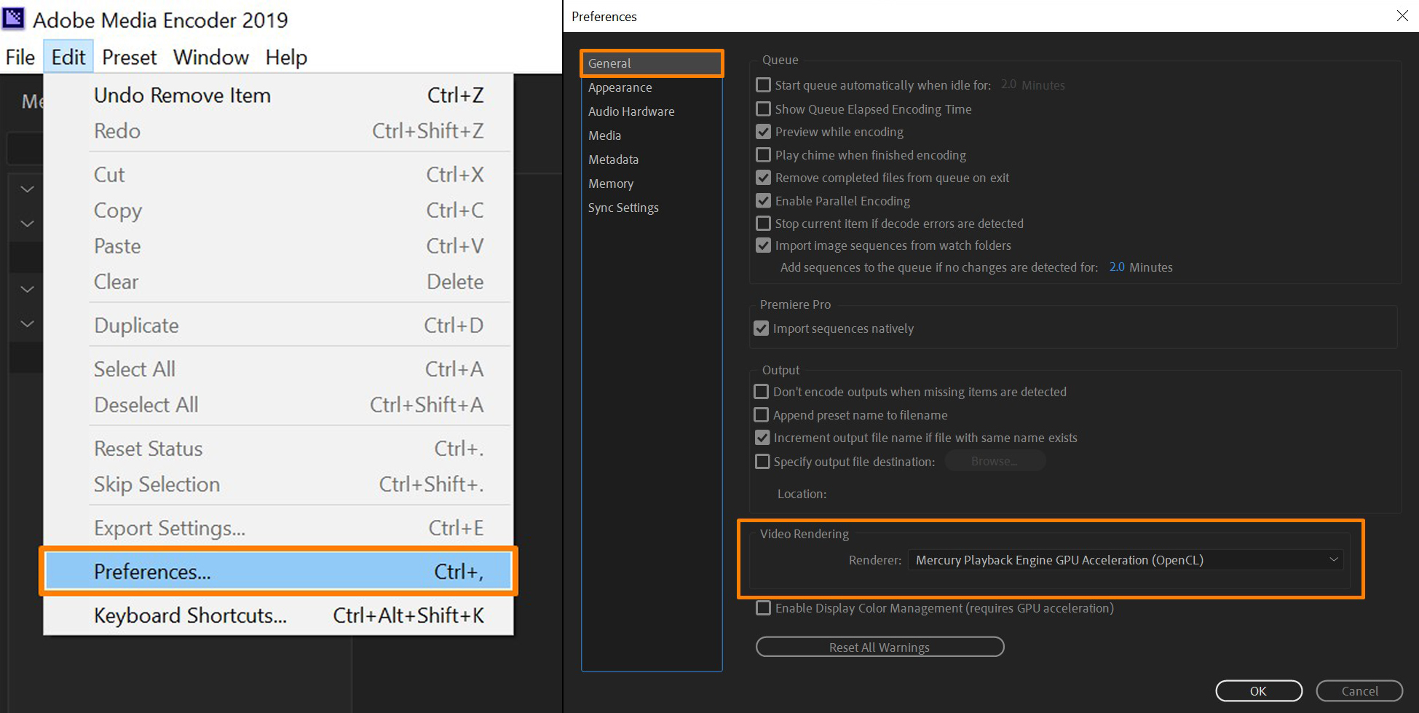Choose Clear in the Edit menu

(278, 282)
